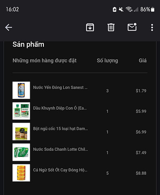Viewport: 160px width, 195px height.
Task: Open the Lotte Chilsung soda thumbnail
Action: tap(21, 152)
